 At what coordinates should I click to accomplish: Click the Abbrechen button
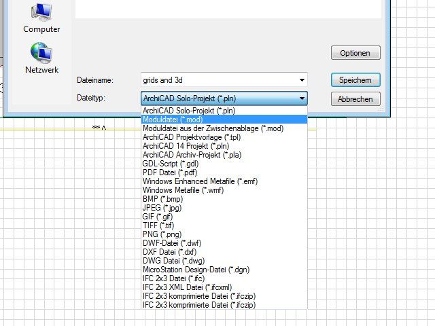(355, 99)
